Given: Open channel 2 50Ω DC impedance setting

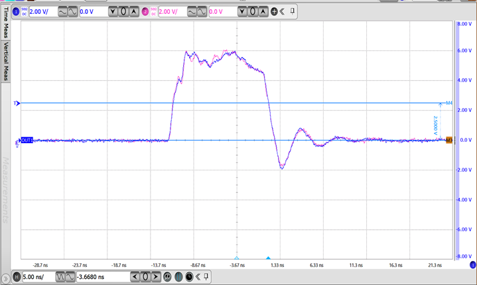Looking at the screenshot, I should pos(154,12).
